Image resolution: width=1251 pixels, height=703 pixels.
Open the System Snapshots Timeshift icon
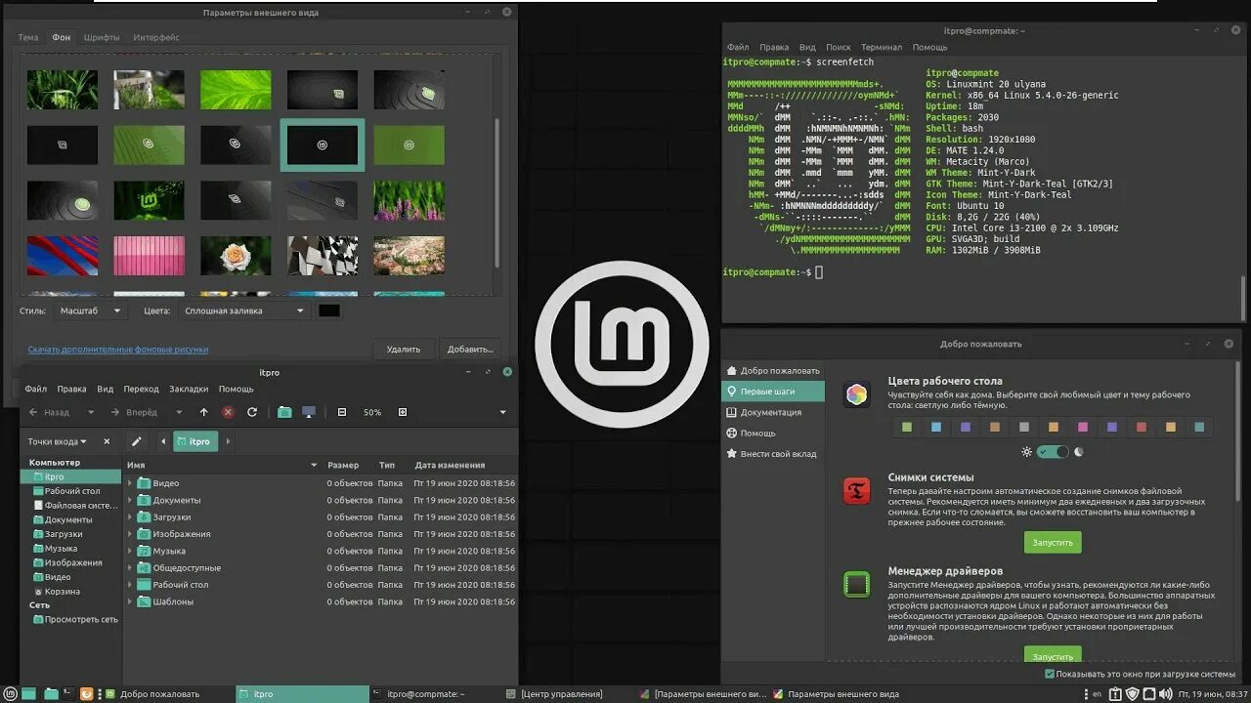click(x=856, y=491)
